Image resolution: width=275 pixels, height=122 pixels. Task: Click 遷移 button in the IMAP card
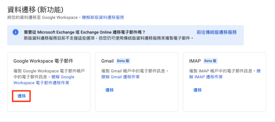pos(197,90)
